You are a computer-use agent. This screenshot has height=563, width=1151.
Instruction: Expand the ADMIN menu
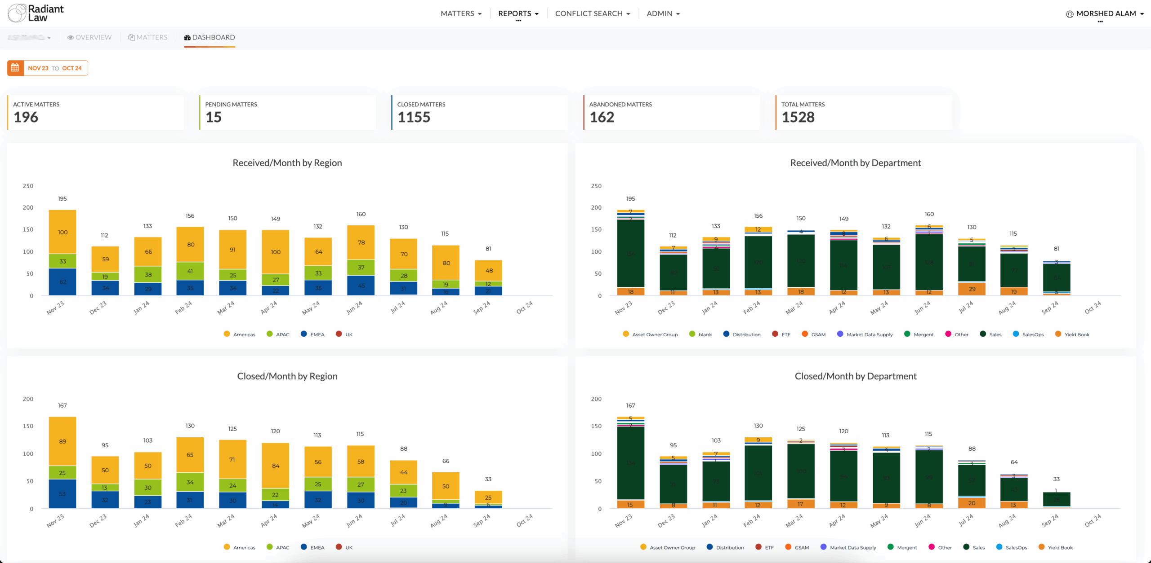click(x=663, y=13)
